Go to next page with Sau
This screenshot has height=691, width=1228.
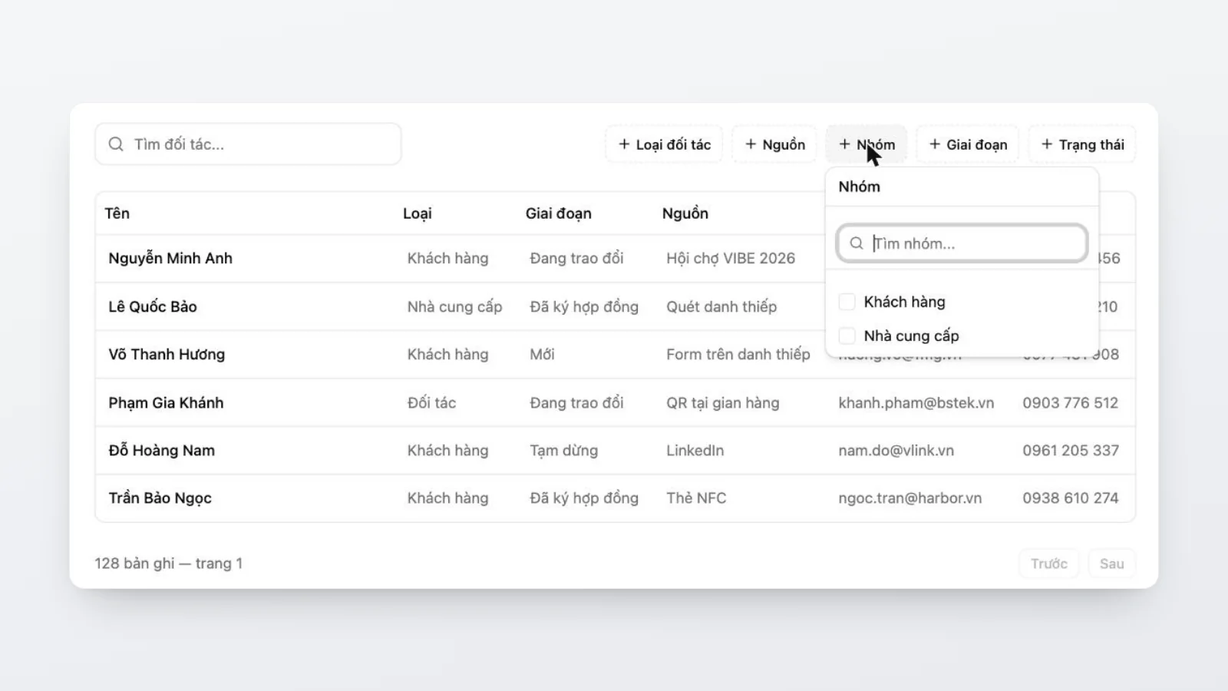click(1111, 564)
